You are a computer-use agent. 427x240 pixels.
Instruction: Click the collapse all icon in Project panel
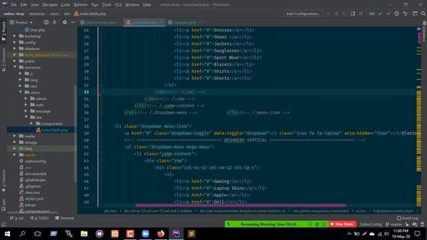[55, 22]
